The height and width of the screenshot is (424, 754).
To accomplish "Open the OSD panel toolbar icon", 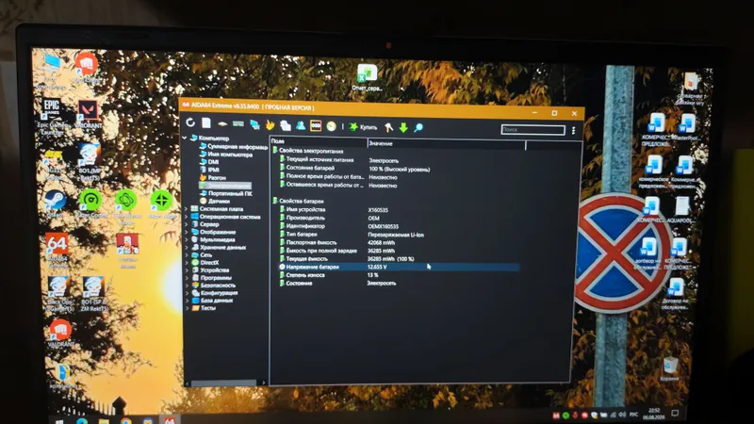I will click(x=316, y=126).
